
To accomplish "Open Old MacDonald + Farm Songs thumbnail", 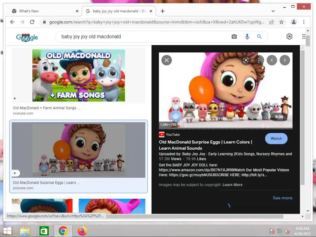I will [79, 75].
